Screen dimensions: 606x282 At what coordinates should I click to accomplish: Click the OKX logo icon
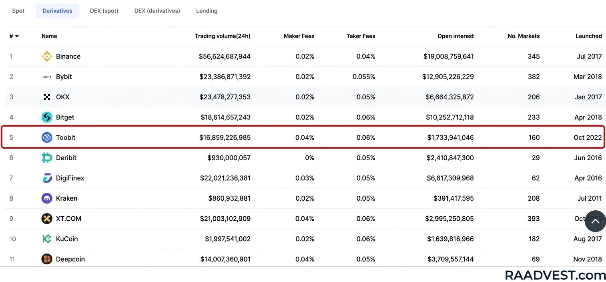click(x=47, y=97)
